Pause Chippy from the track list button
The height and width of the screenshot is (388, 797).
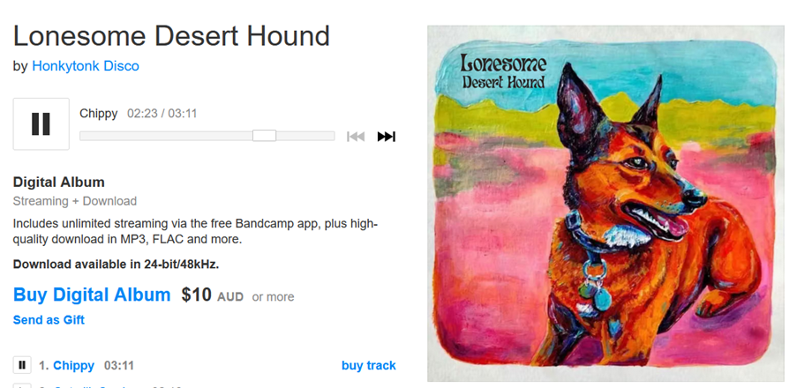pyautogui.click(x=22, y=365)
